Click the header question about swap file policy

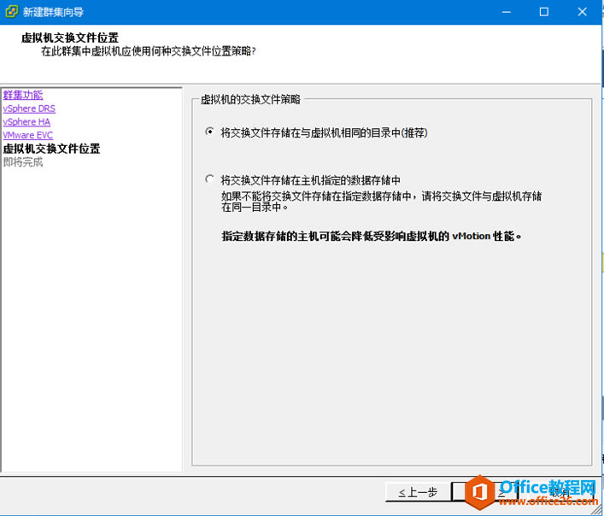[149, 51]
